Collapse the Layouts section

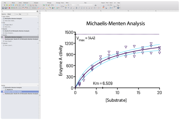point(2,43)
